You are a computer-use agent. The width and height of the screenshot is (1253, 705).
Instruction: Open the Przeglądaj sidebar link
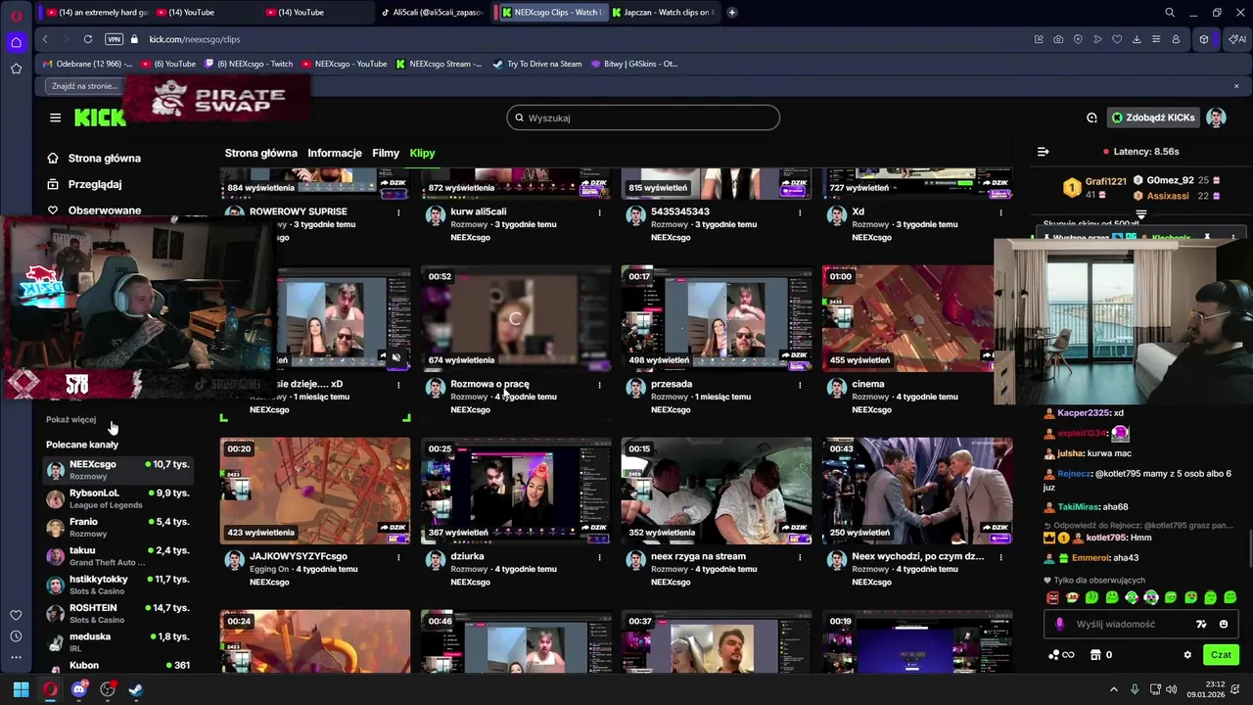coord(94,184)
